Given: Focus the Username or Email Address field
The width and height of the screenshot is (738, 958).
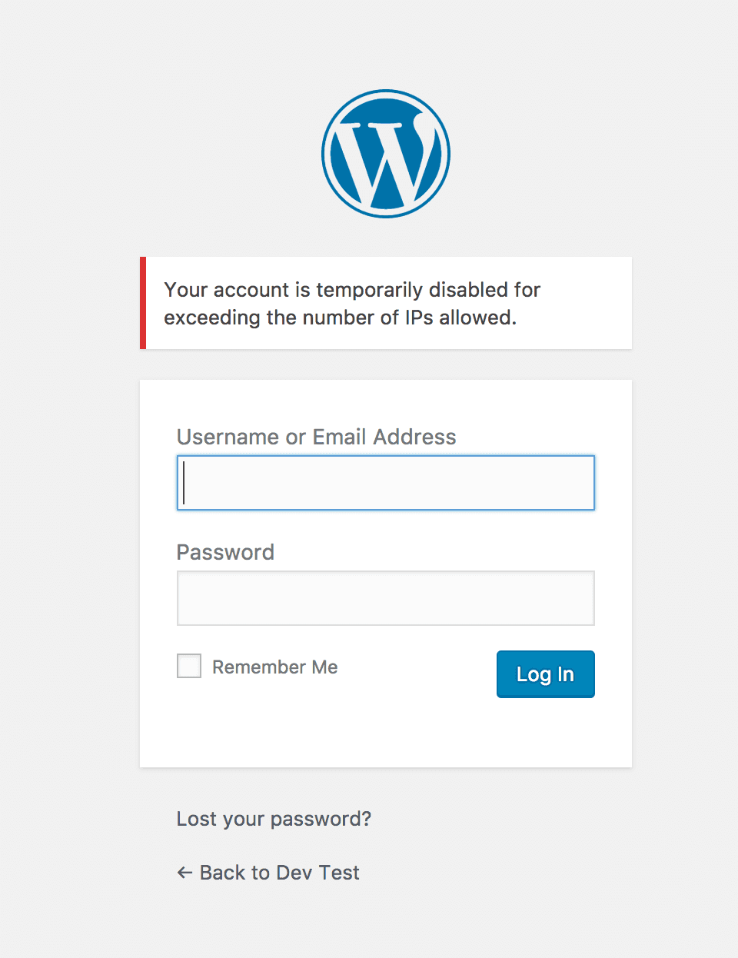Looking at the screenshot, I should coord(386,483).
